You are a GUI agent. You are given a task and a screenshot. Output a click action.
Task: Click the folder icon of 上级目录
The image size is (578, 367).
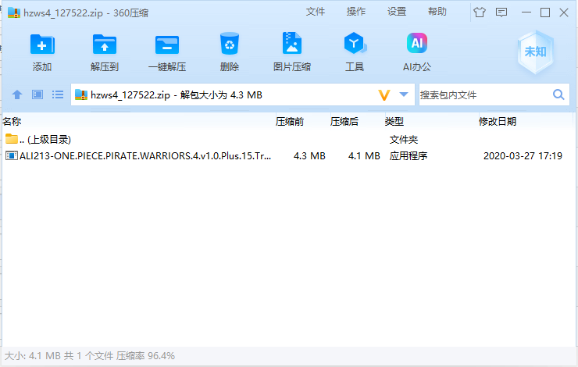(x=12, y=139)
